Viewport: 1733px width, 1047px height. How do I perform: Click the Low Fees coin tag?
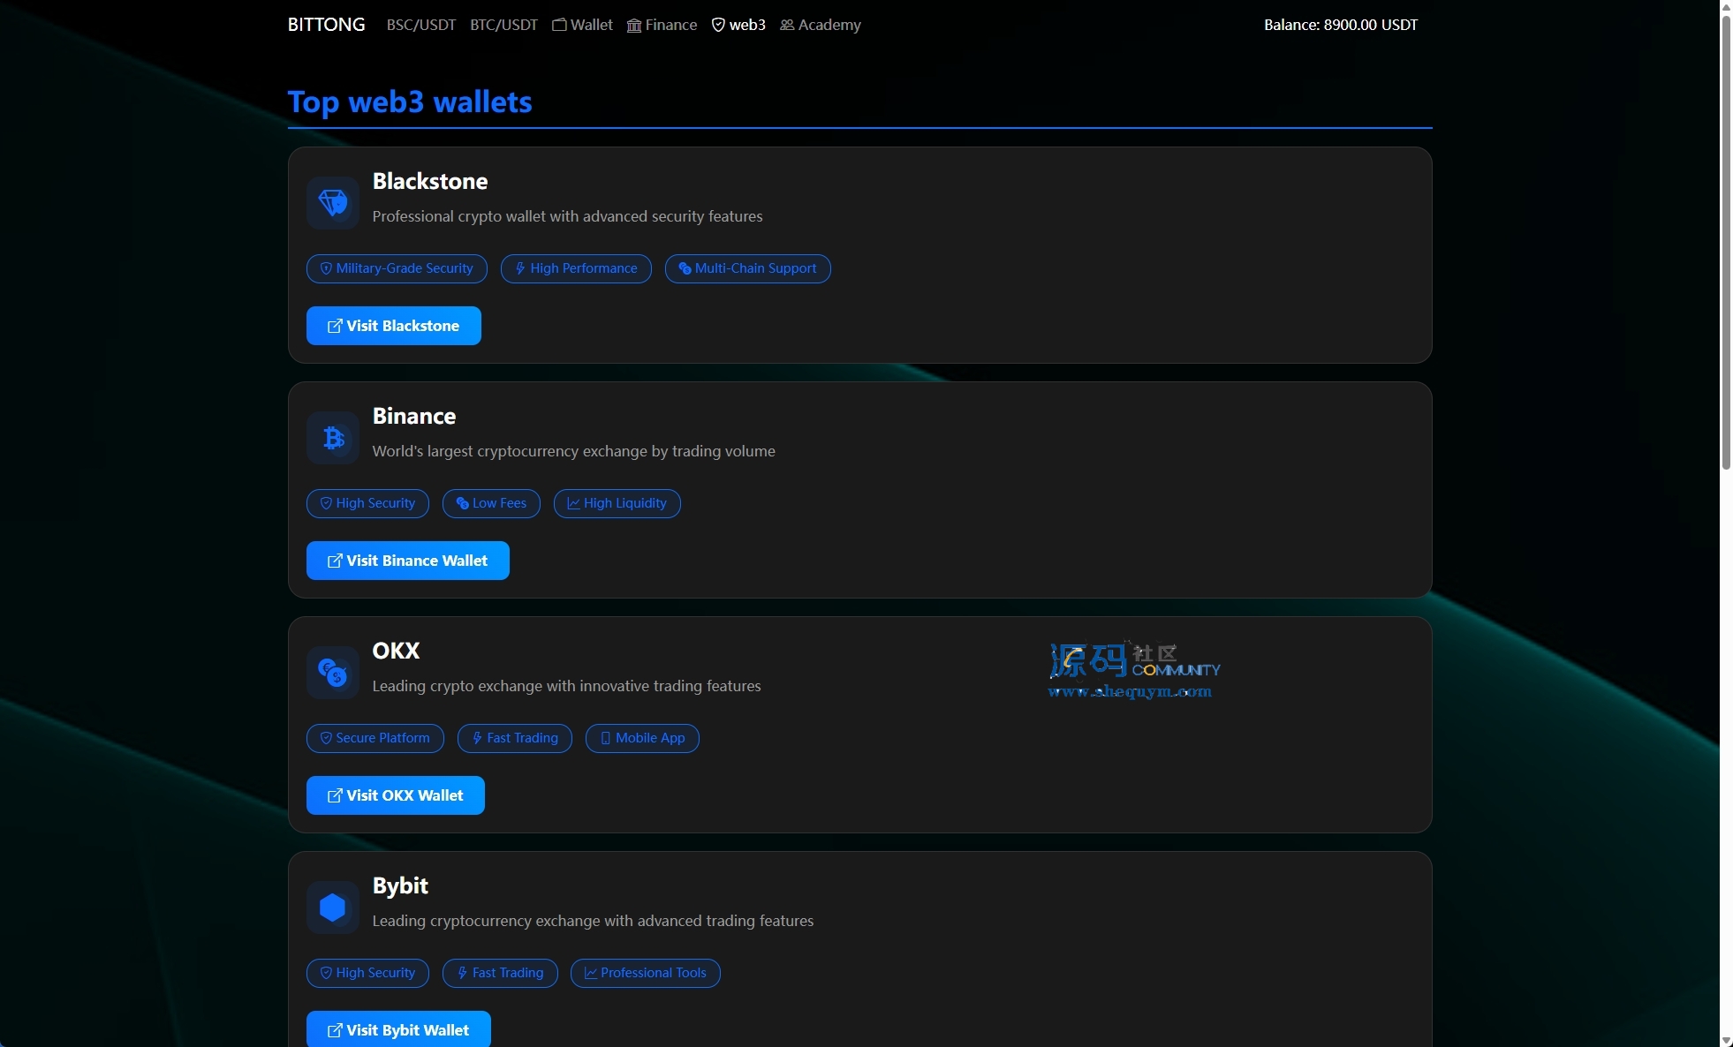coord(491,503)
